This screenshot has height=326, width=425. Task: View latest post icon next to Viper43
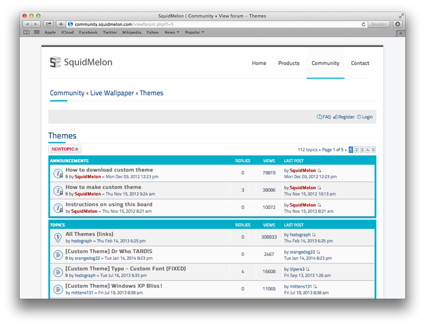307,270
